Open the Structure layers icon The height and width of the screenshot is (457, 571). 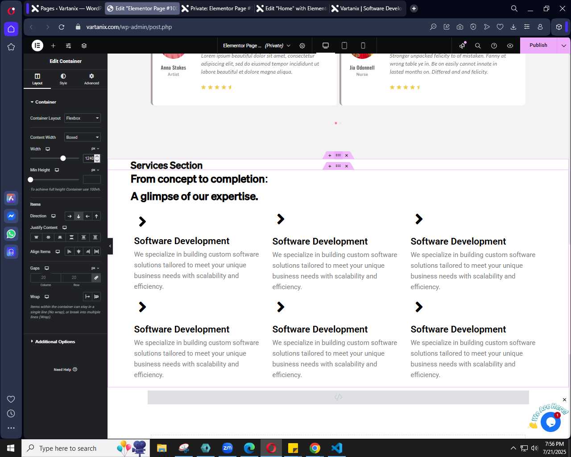tap(84, 46)
